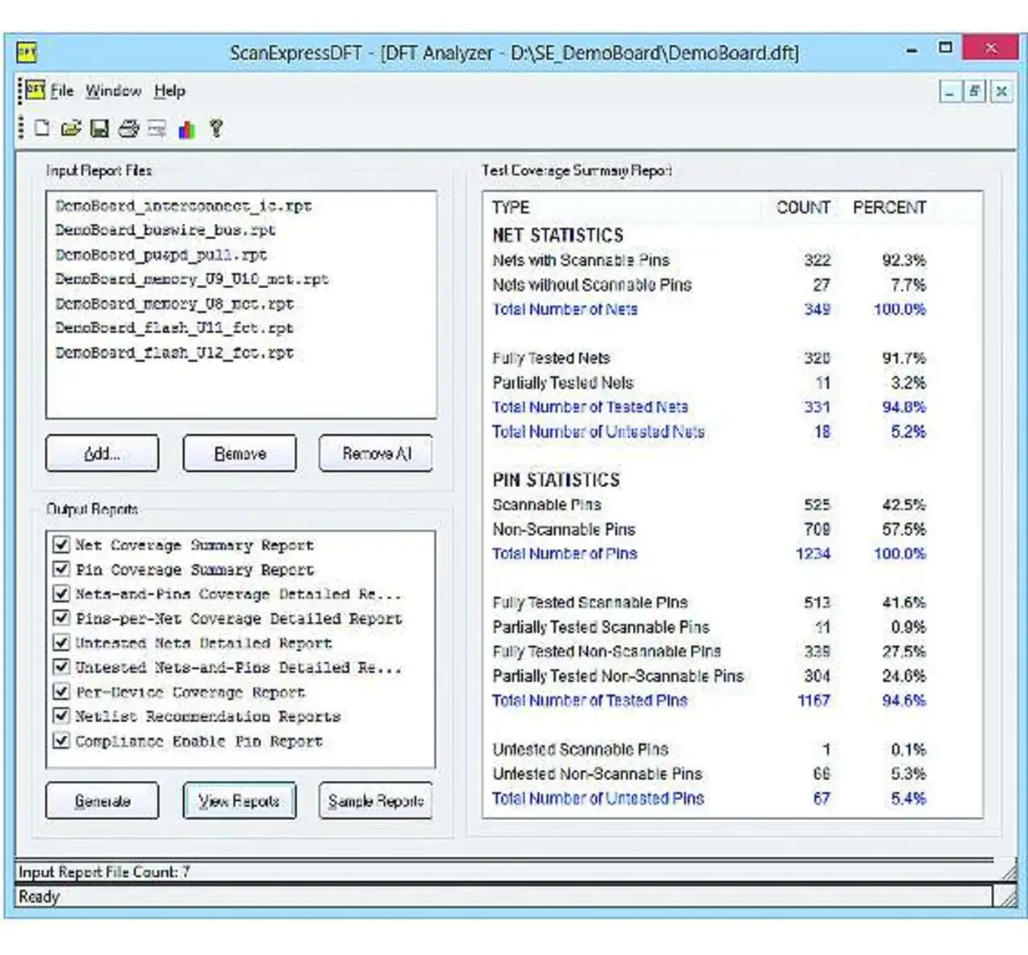The image size is (1028, 955).
Task: Open the Help menu
Action: click(169, 91)
